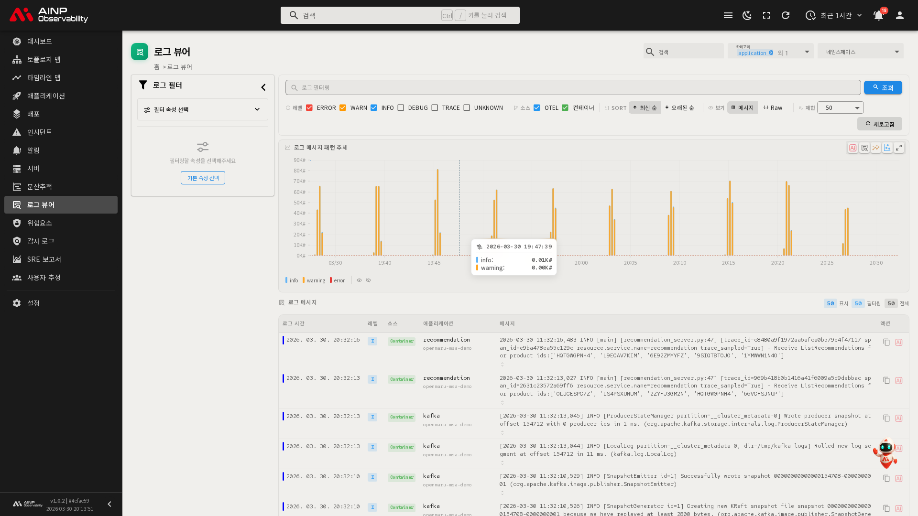This screenshot has height=516, width=918.
Task: Open notifications bell with 18 badge
Action: tap(878, 15)
